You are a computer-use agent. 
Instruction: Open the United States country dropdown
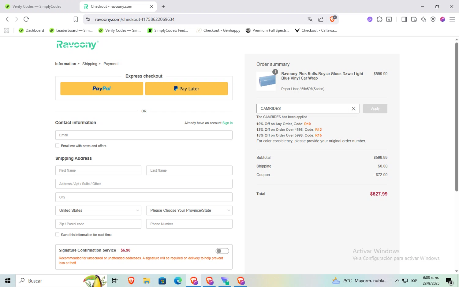click(98, 211)
